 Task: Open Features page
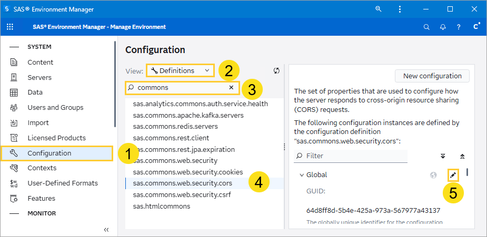click(41, 198)
